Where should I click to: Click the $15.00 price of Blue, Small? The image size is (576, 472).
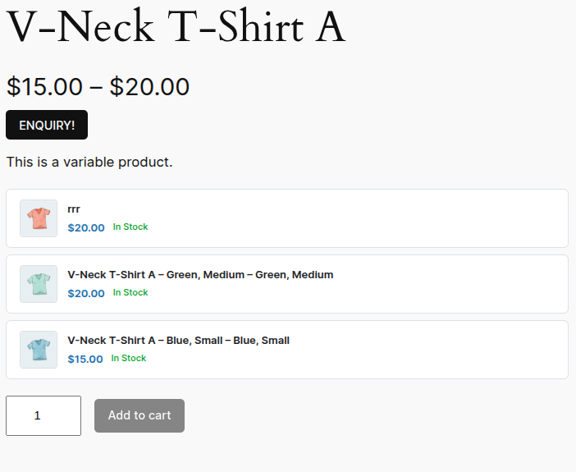[x=85, y=360]
